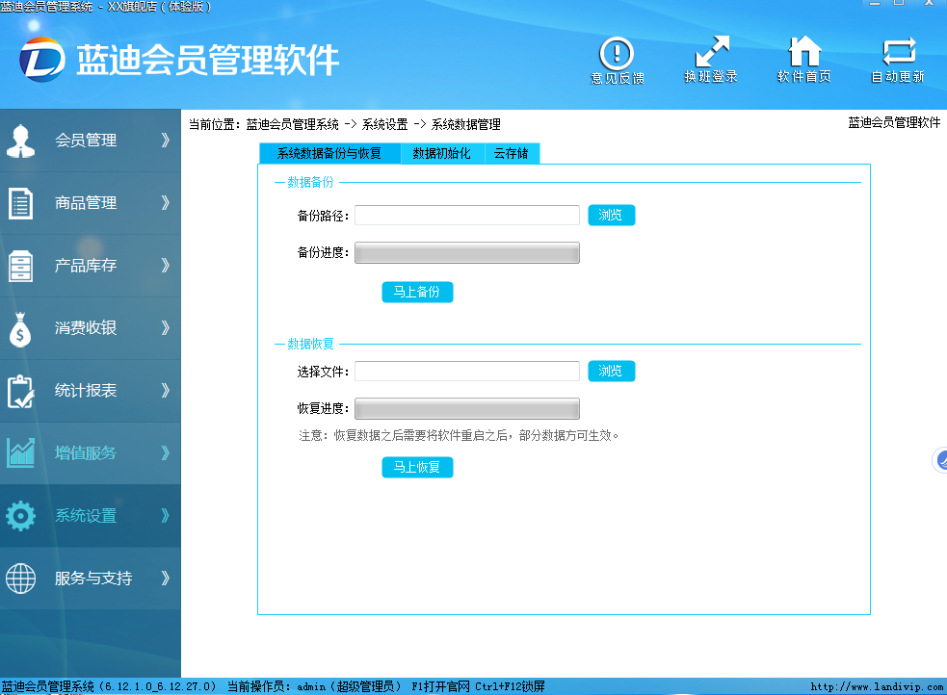Click the 商品管理 document icon

click(20, 203)
